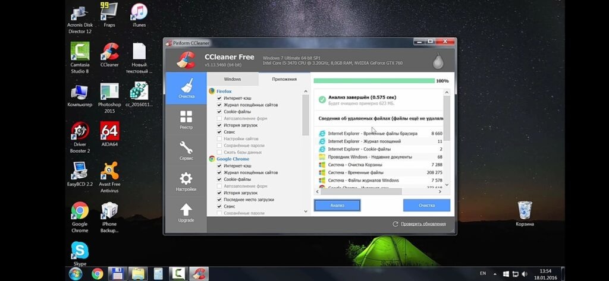Image resolution: width=609 pixels, height=281 pixels.
Task: Select the EasyBCD 2.2 desktop icon
Action: [80, 174]
